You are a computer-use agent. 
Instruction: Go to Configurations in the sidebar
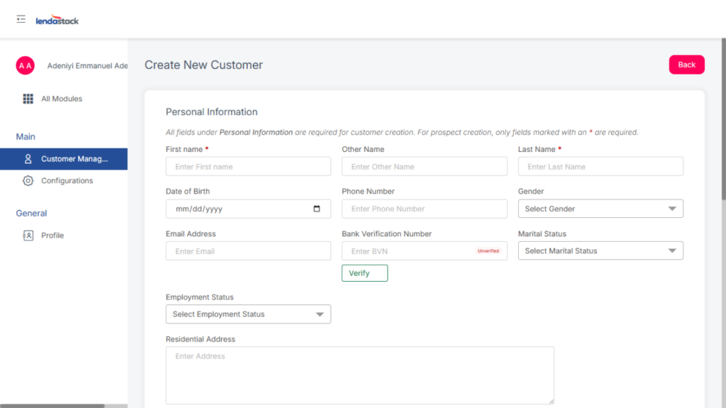[67, 181]
